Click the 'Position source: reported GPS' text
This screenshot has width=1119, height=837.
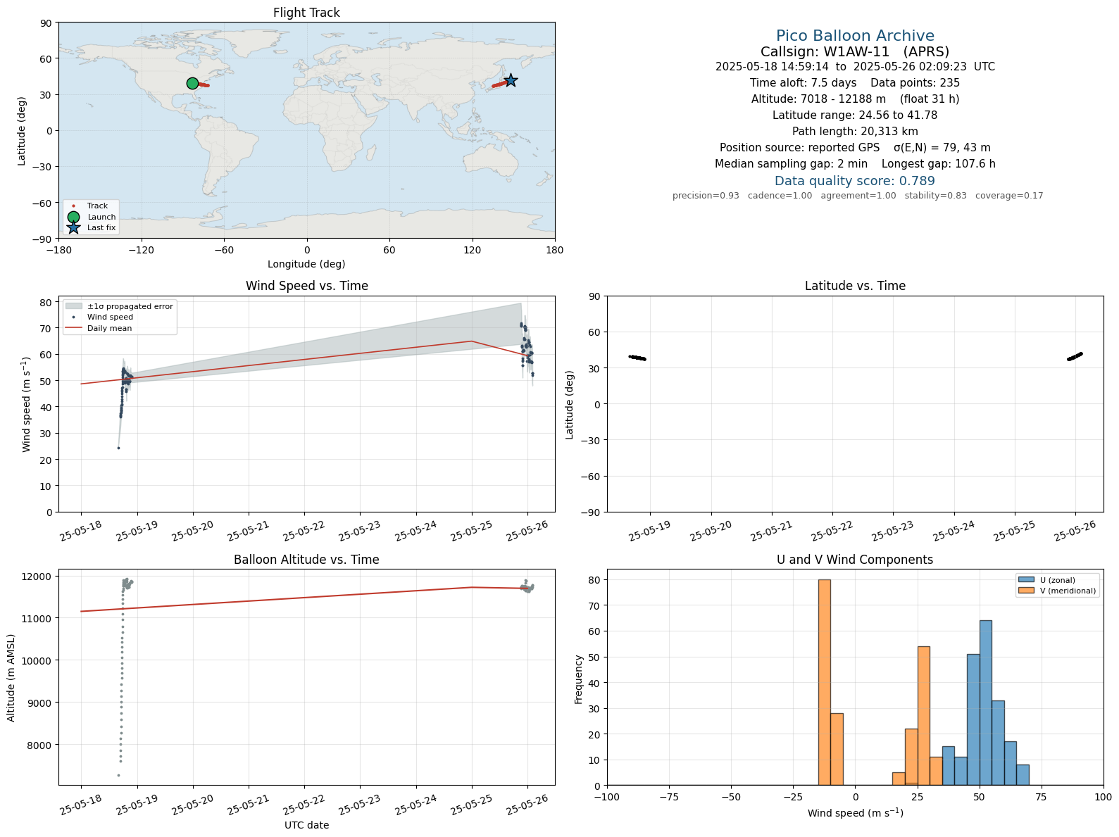pyautogui.click(x=799, y=148)
